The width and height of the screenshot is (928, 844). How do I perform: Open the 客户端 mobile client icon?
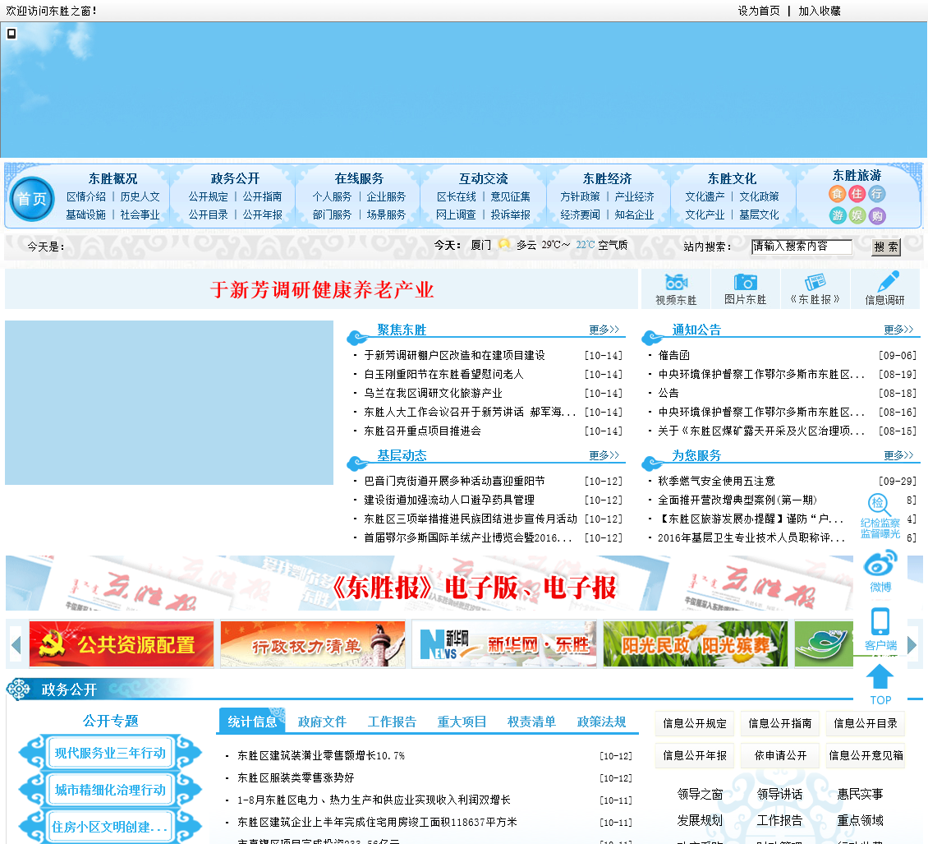point(880,629)
